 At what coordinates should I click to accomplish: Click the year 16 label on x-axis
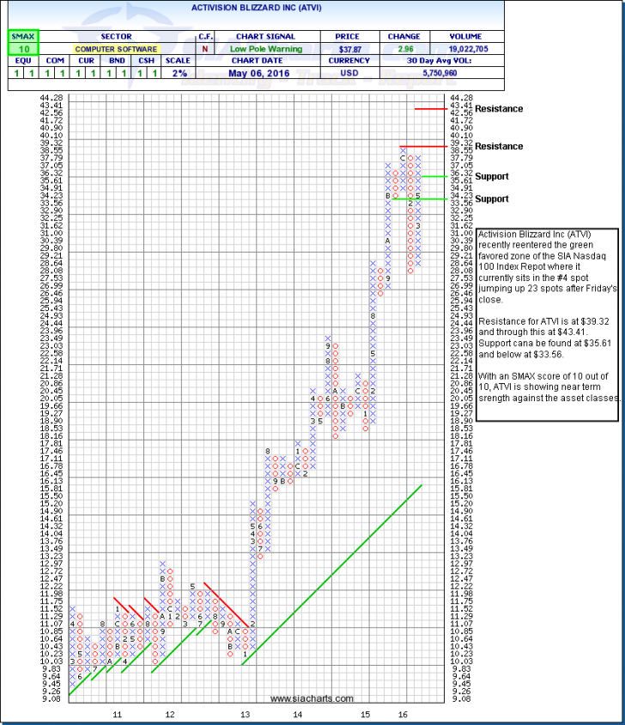(401, 714)
